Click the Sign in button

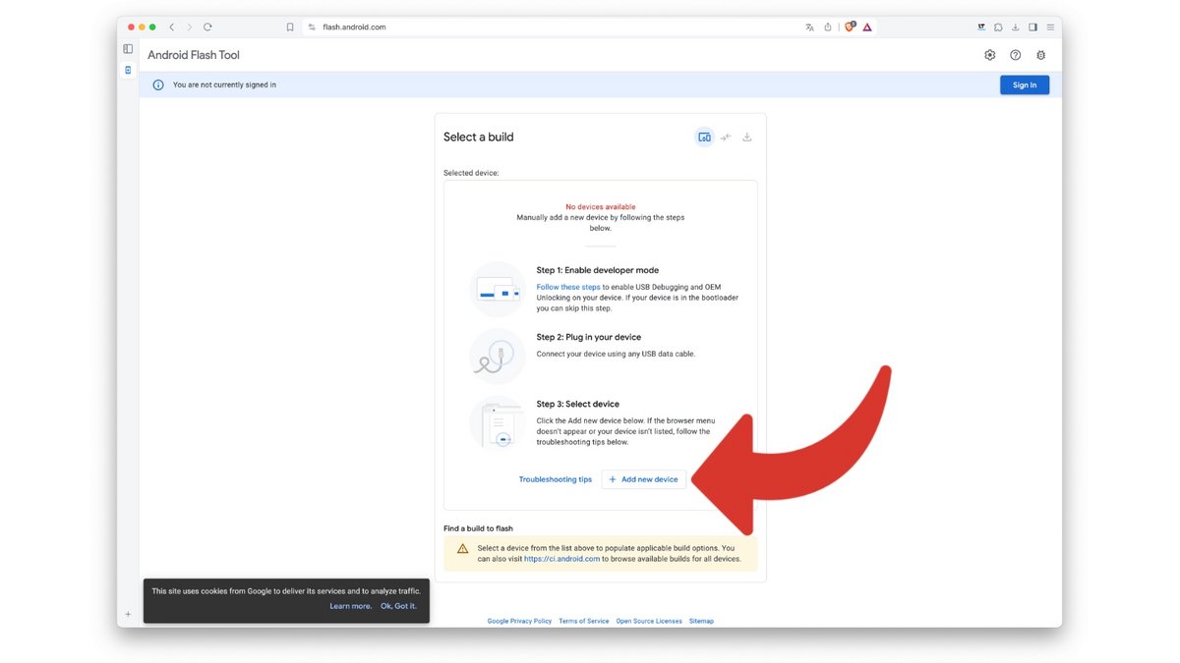pyautogui.click(x=1025, y=85)
